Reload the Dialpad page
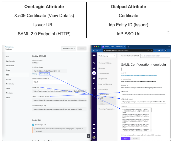This screenshot has width=174, height=142. (100, 51)
